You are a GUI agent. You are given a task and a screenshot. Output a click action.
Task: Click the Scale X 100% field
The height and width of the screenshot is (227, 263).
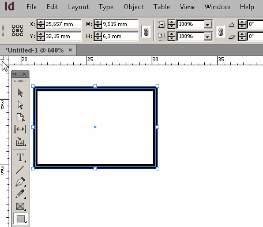tap(191, 24)
